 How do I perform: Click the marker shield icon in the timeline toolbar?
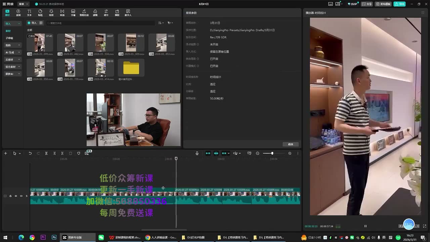tap(79, 153)
